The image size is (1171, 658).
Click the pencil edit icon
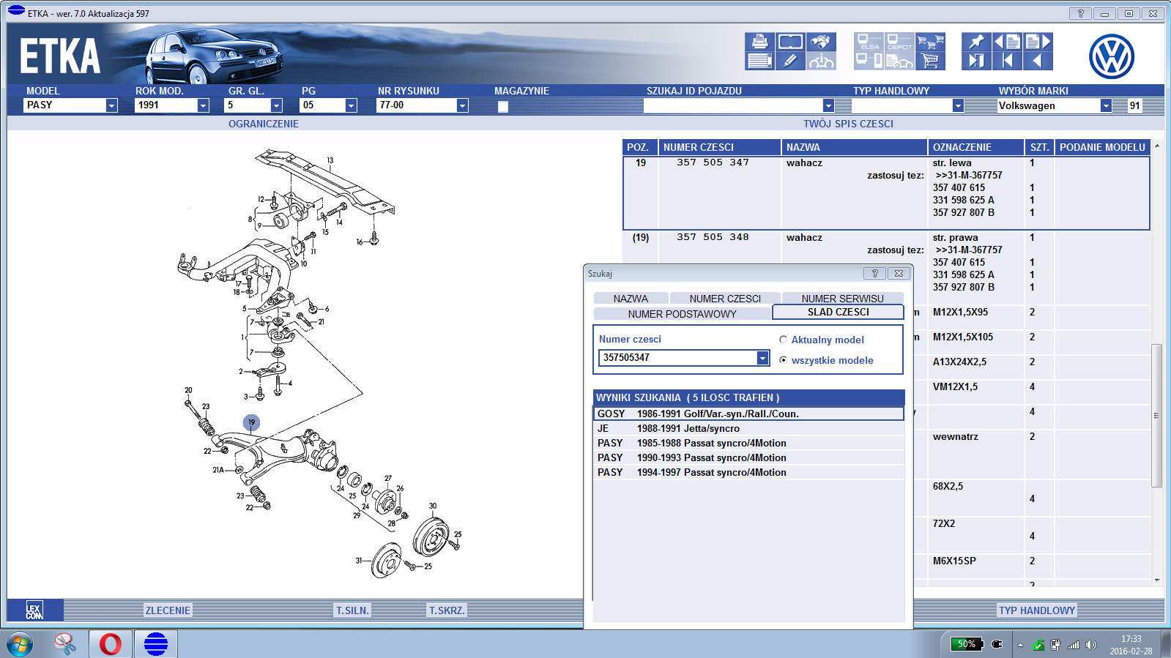pyautogui.click(x=790, y=61)
